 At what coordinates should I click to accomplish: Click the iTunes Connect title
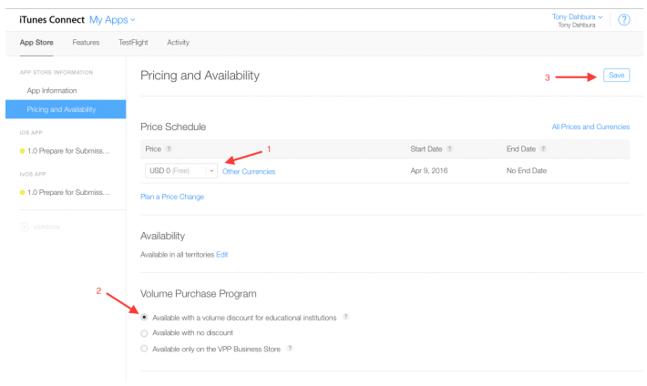52,20
